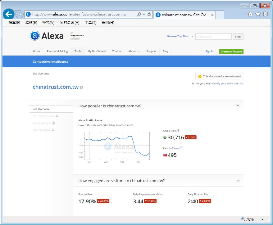
Task: Open the Toolbar nav item
Action: pos(117,51)
